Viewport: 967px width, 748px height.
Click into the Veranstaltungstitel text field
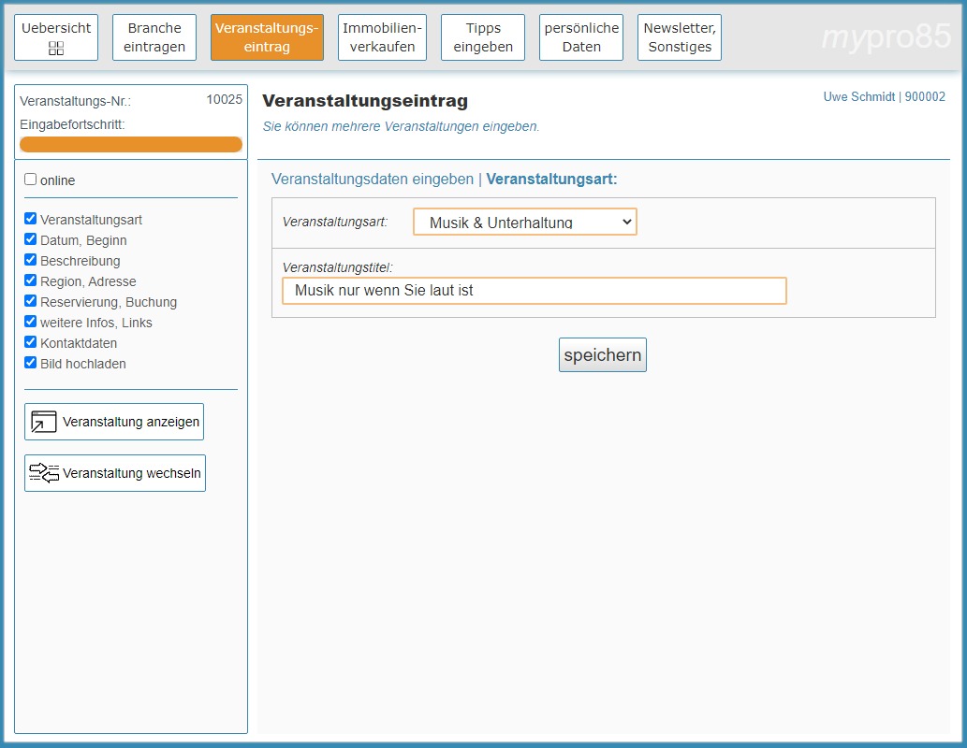(x=534, y=291)
